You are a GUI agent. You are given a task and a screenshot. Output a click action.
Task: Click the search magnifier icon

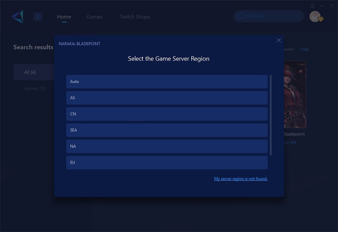[240, 16]
